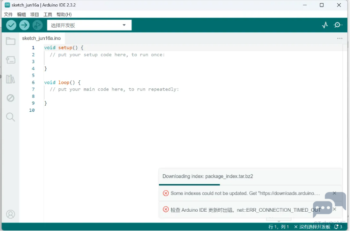Open the 工具 menu
350x231 pixels.
click(48, 15)
